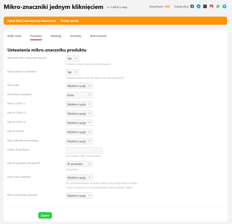Click the Telegram subscribe icon
Screen dimensions: 232x224
[224, 6]
